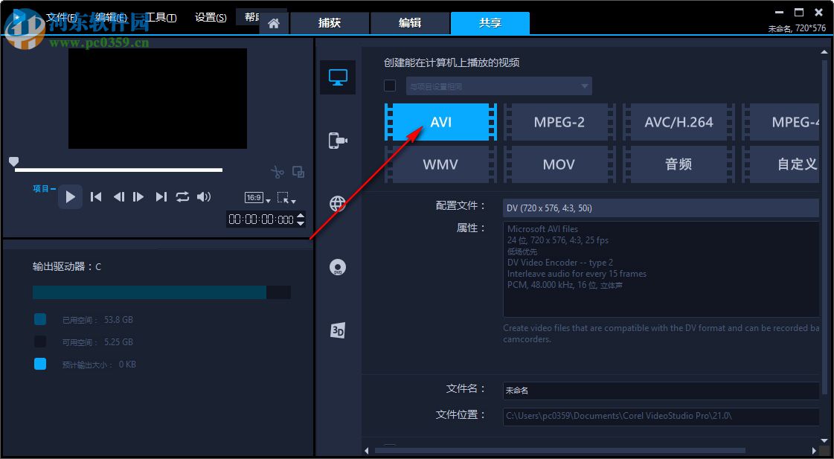Select the computer output icon
This screenshot has width=834, height=459.
[x=337, y=77]
